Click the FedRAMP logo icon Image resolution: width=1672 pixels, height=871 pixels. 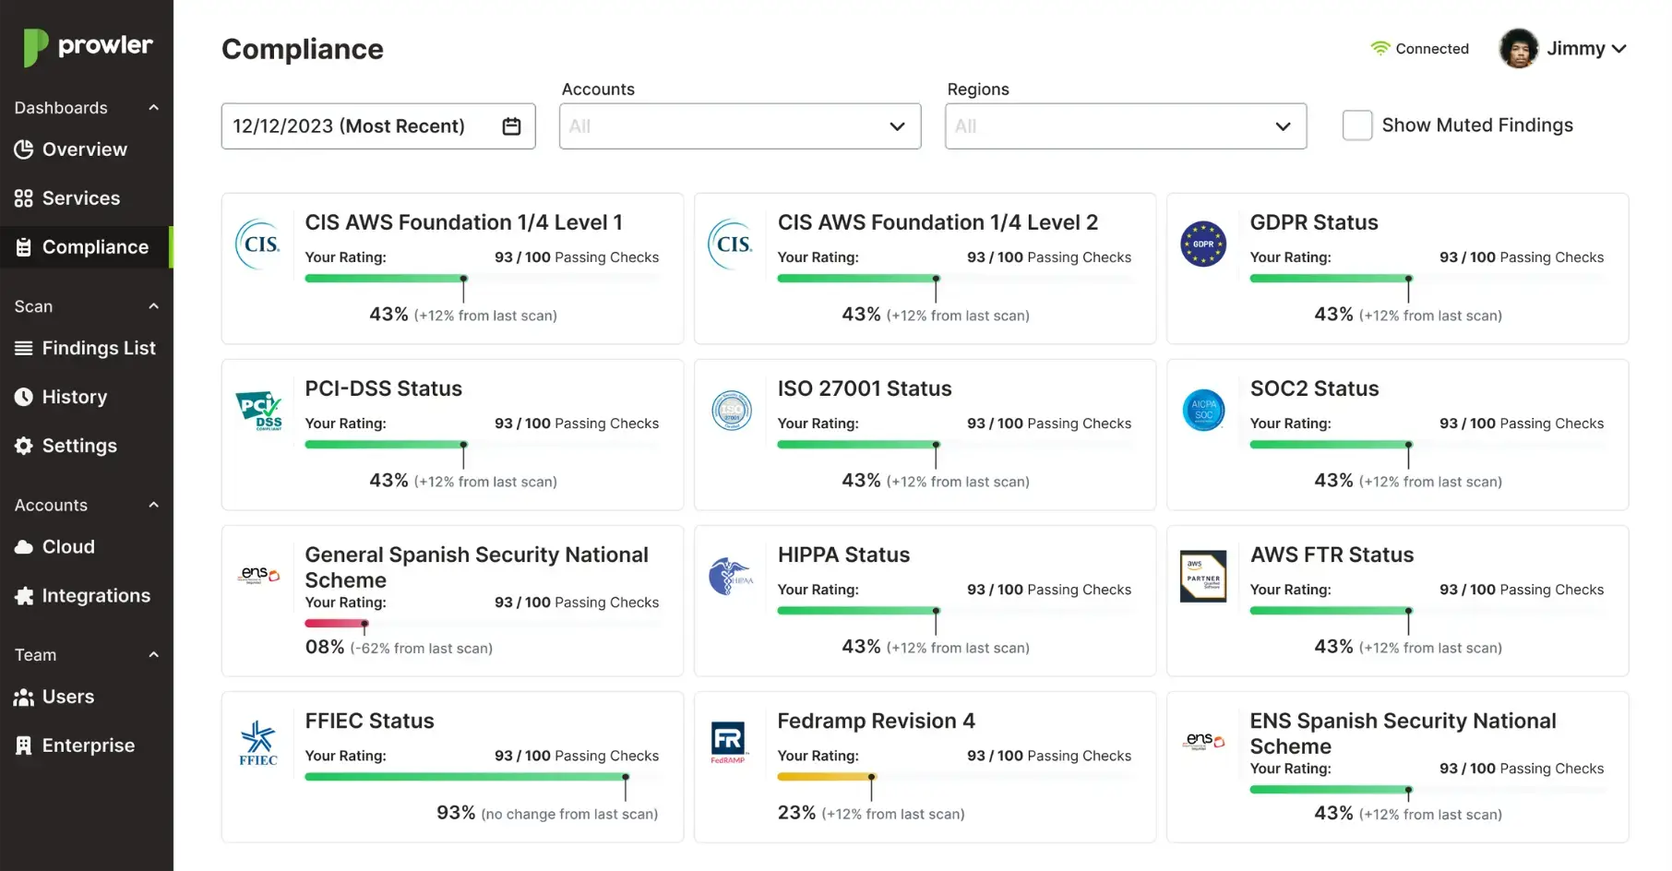[x=728, y=743]
